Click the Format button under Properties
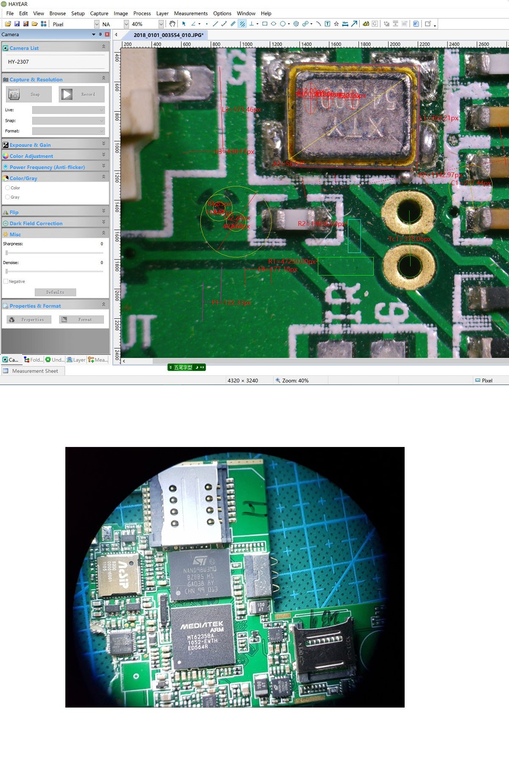Image resolution: width=509 pixels, height=781 pixels. (x=81, y=320)
